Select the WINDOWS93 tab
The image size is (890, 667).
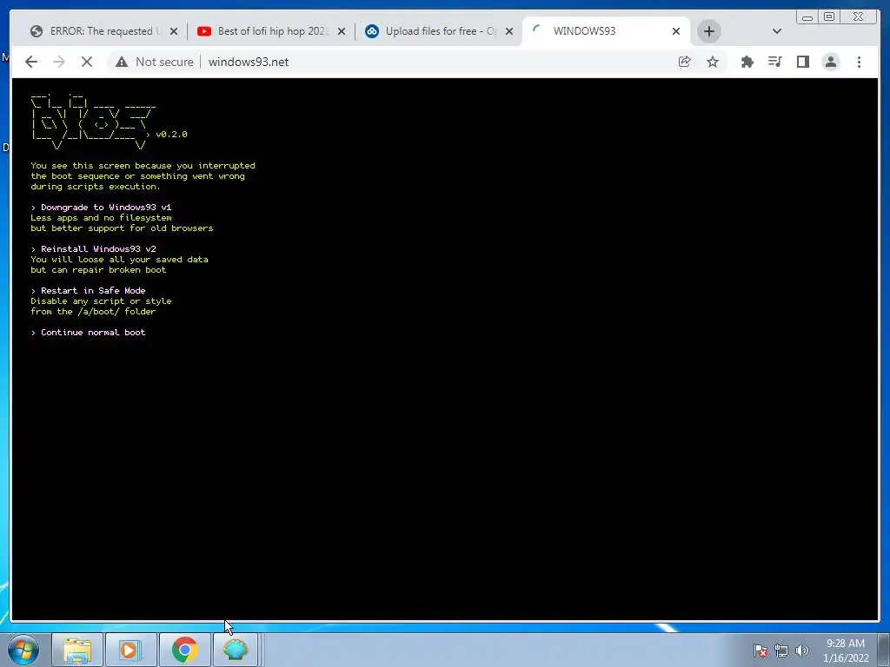(605, 31)
